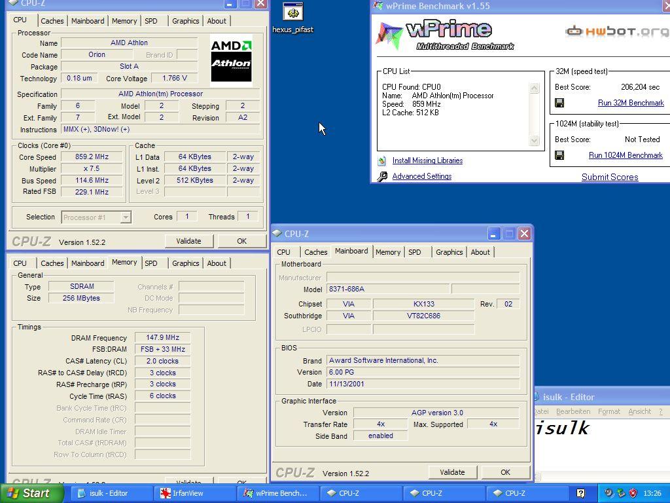Click the green system tray icon
Viewport: 670px width, 503px height.
point(621,493)
